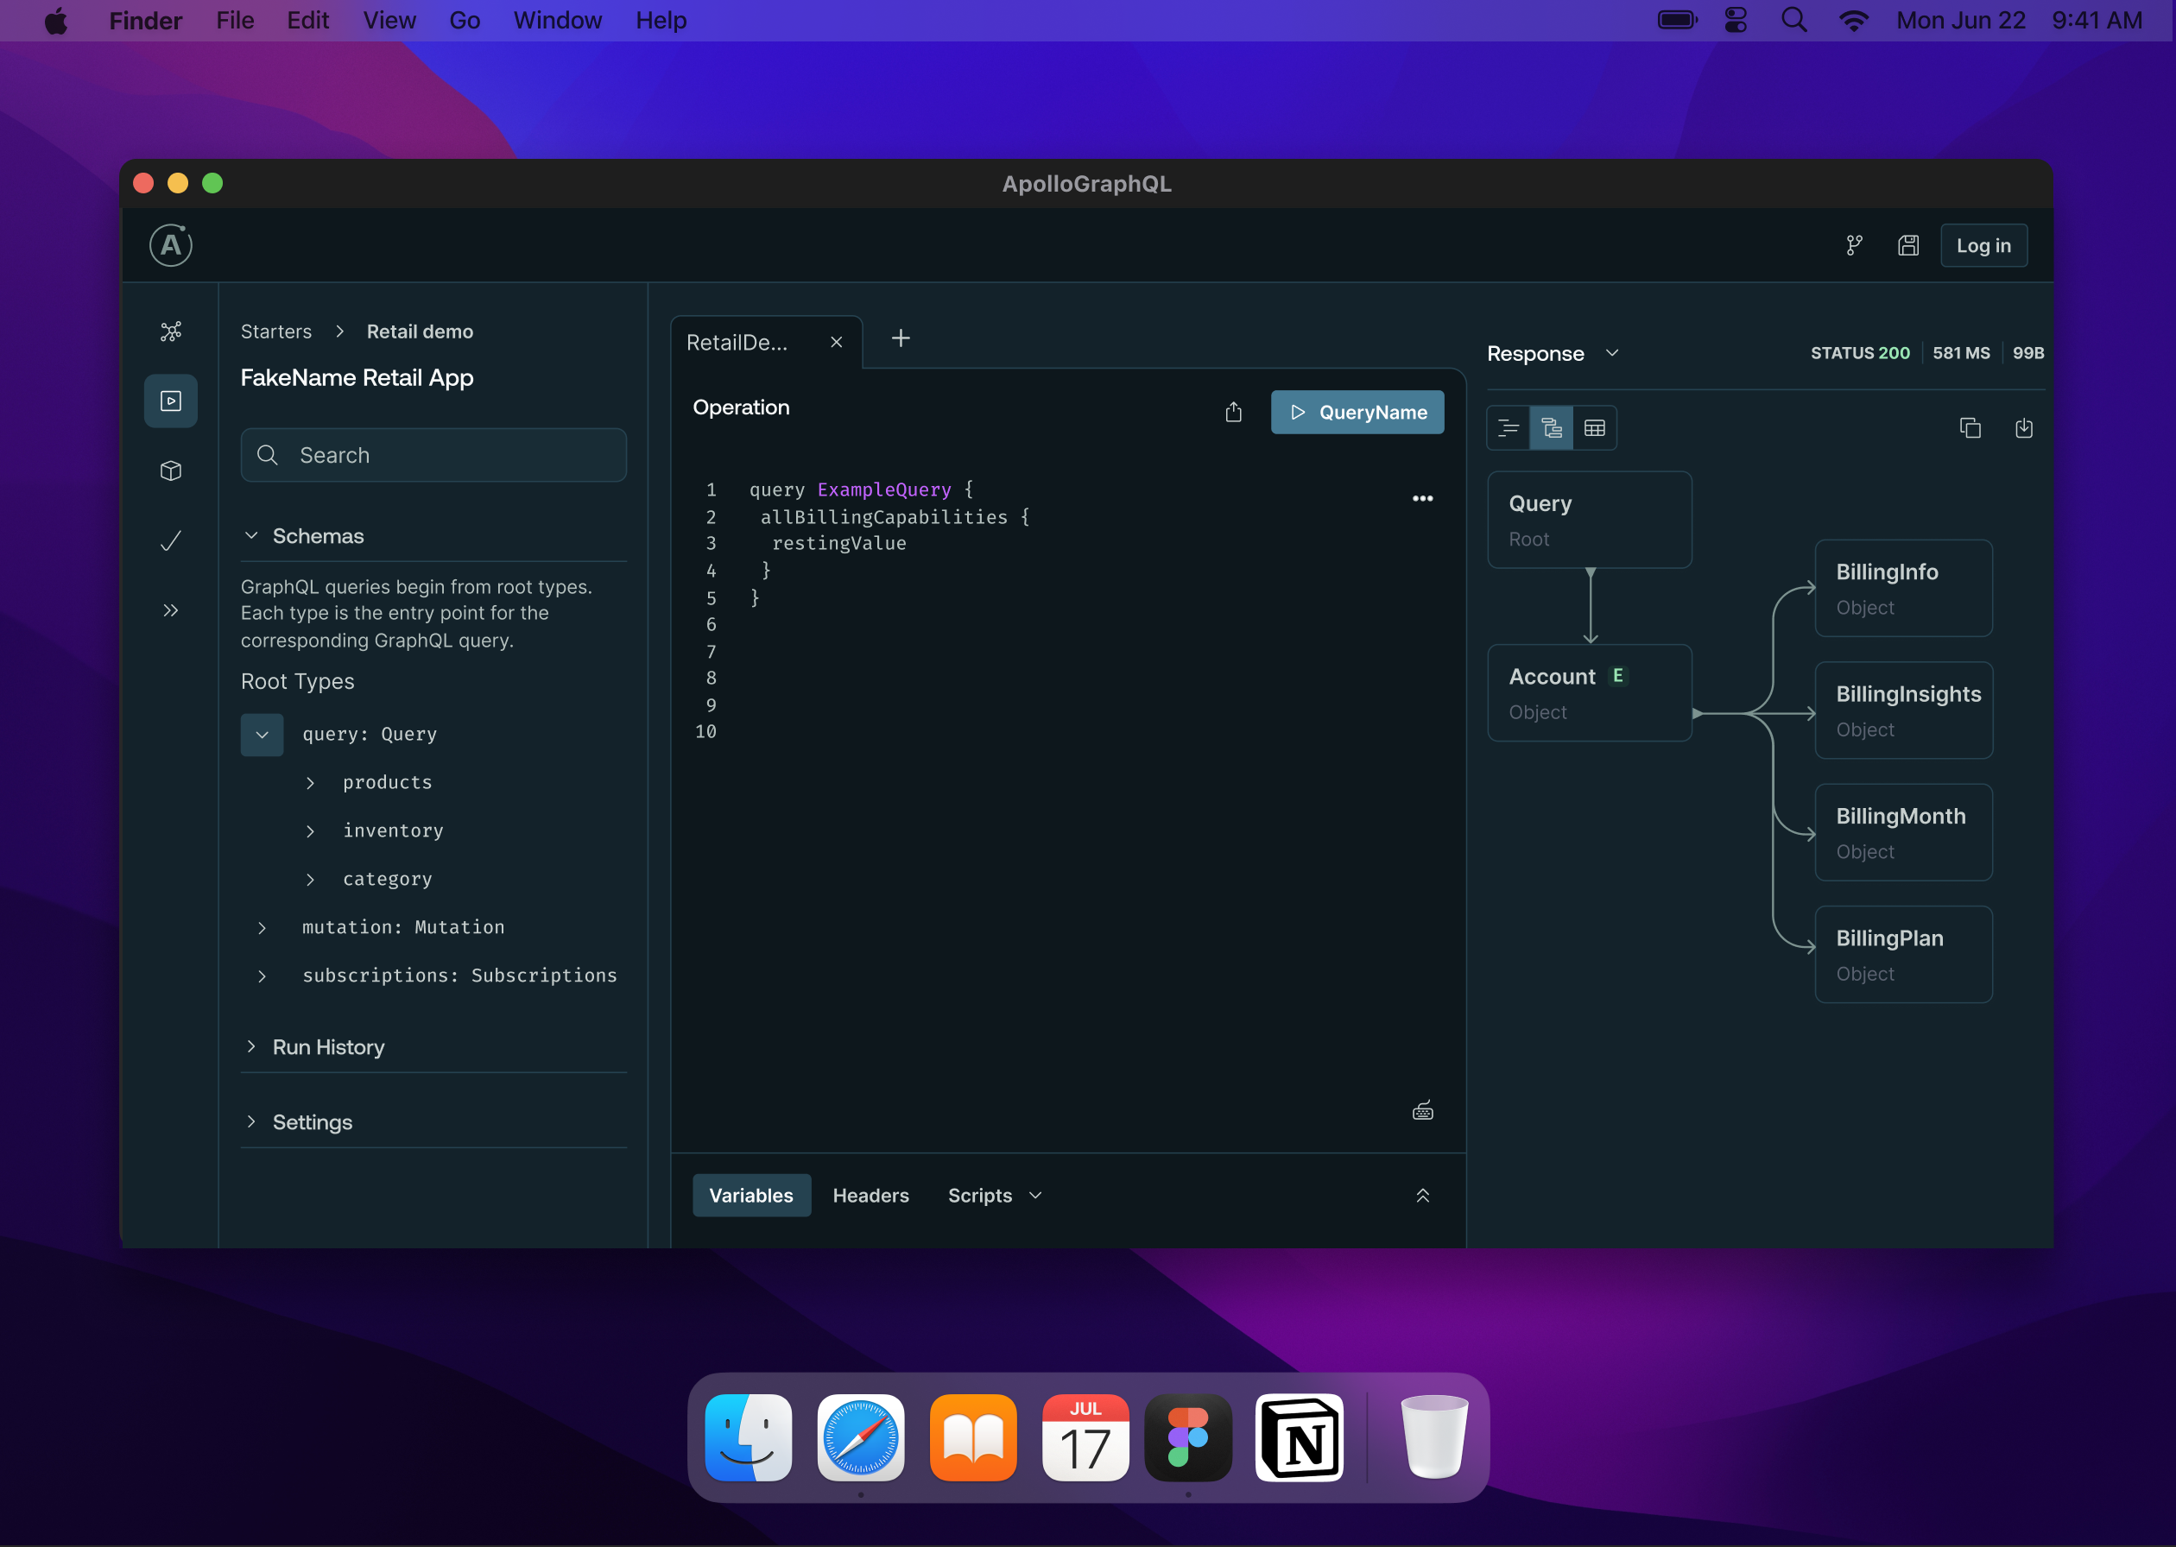
Task: Download response with the download icon
Action: pyautogui.click(x=2023, y=427)
